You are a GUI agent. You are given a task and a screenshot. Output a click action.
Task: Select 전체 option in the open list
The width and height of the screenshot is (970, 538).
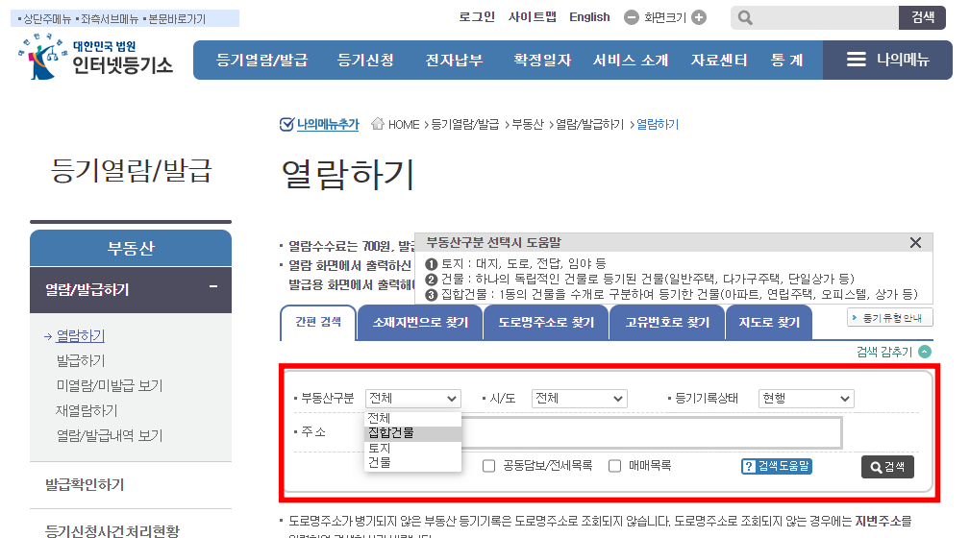(413, 419)
